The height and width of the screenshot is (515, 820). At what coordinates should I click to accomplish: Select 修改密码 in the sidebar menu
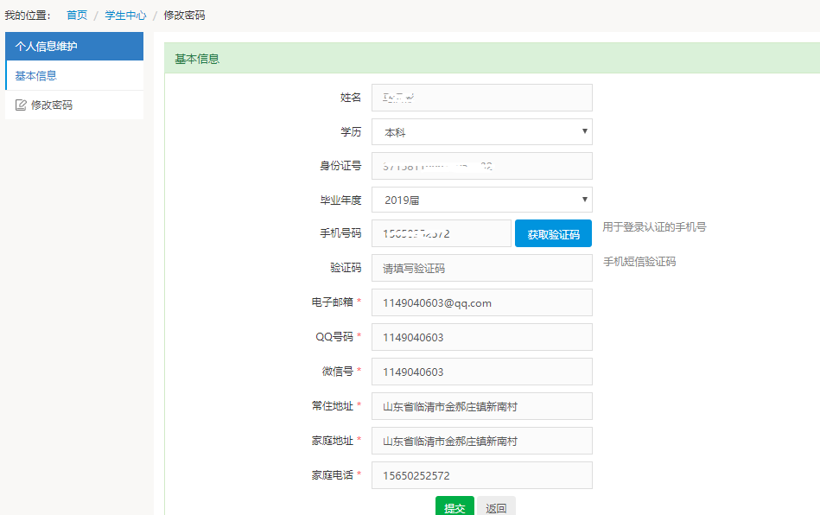pos(52,105)
